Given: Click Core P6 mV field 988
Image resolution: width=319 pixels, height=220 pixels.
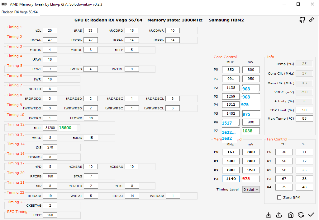Looking at the screenshot, I should point(251,122).
